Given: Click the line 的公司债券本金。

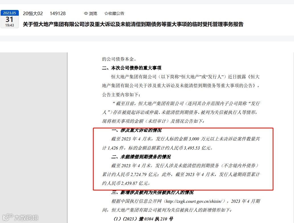Looking at the screenshot, I should coord(119,59).
